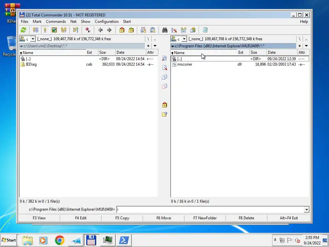Image resolution: width=329 pixels, height=247 pixels.
Task: Click the View icon in the middle vertical bar
Action: coord(164,58)
